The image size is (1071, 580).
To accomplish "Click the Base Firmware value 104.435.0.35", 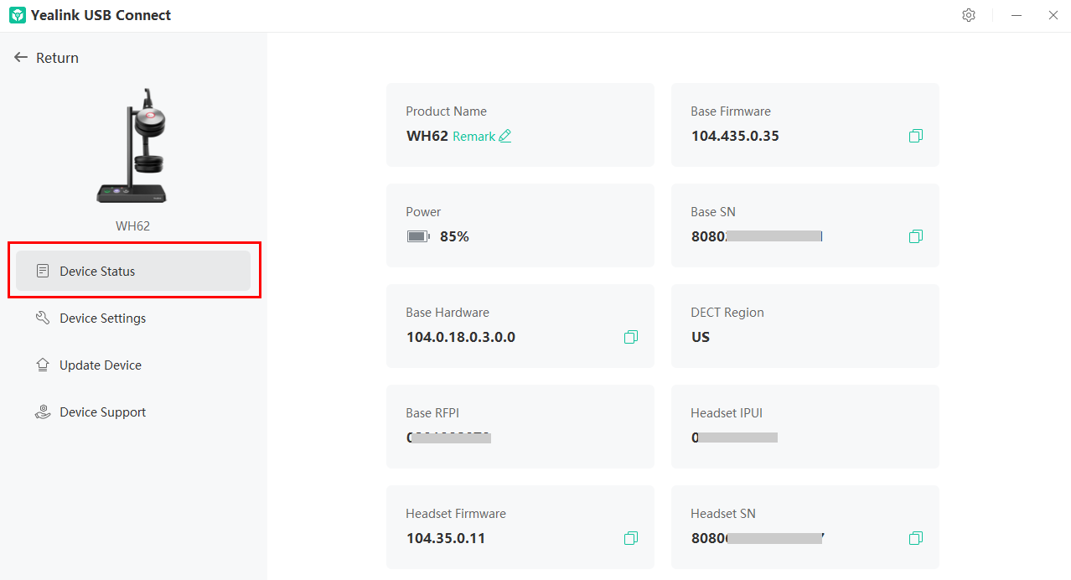I will (x=735, y=136).
